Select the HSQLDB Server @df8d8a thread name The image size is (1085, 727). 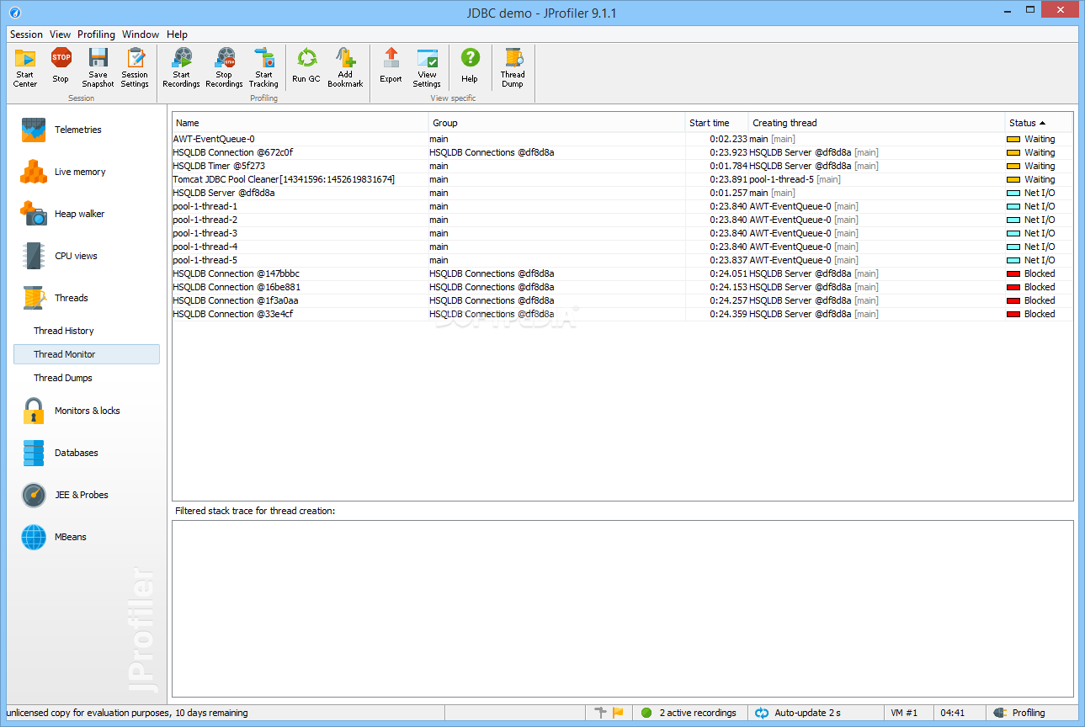[x=224, y=193]
